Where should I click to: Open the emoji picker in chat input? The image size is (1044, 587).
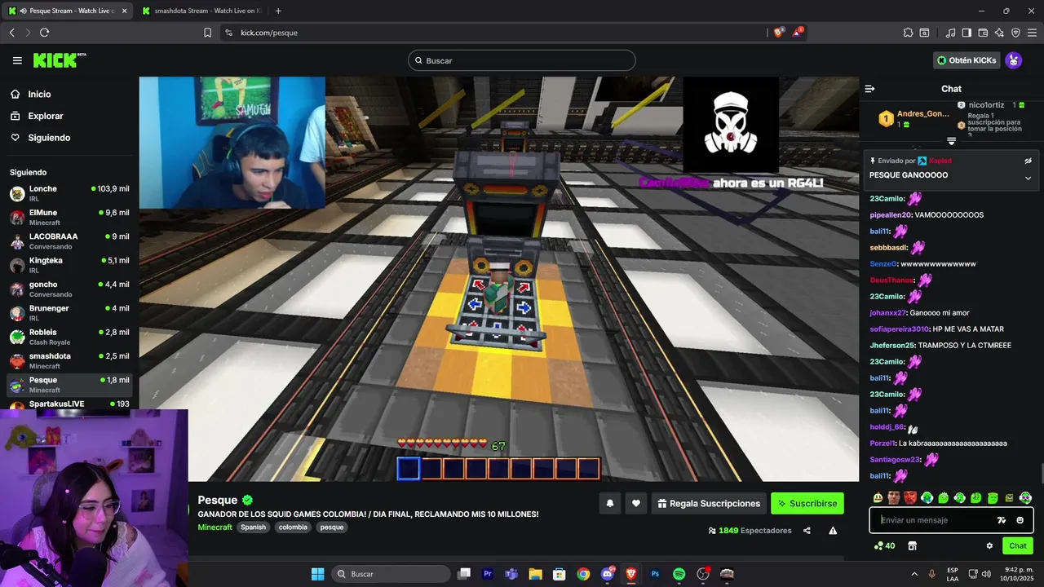tap(1020, 520)
